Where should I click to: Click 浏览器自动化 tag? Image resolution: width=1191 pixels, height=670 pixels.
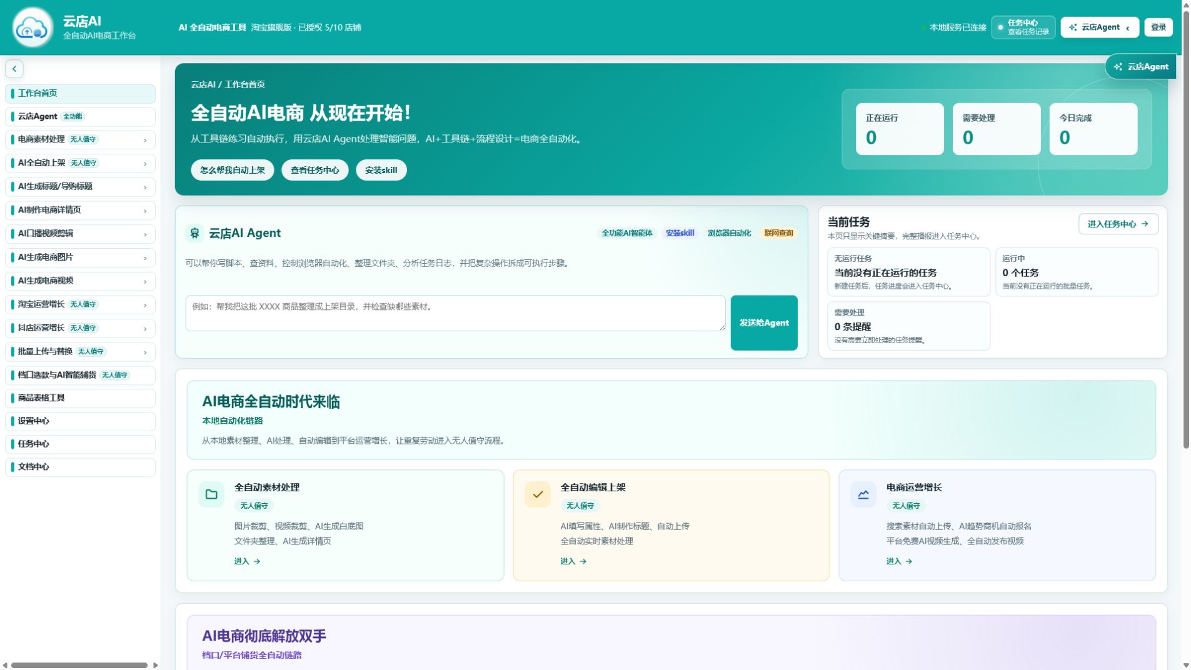[x=729, y=233]
